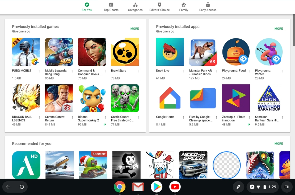Open Play Store shelf icon
The width and height of the screenshot is (295, 195).
(157, 187)
